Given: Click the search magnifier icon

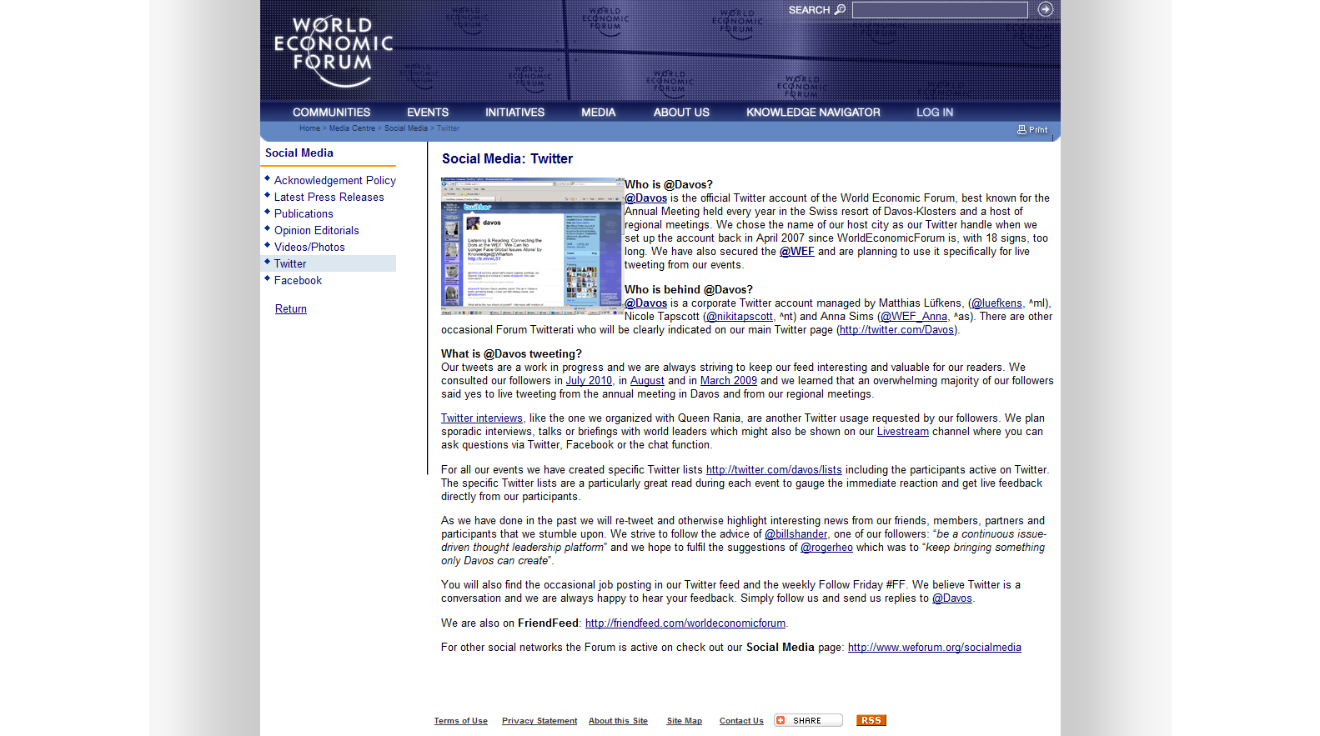Looking at the screenshot, I should [840, 10].
